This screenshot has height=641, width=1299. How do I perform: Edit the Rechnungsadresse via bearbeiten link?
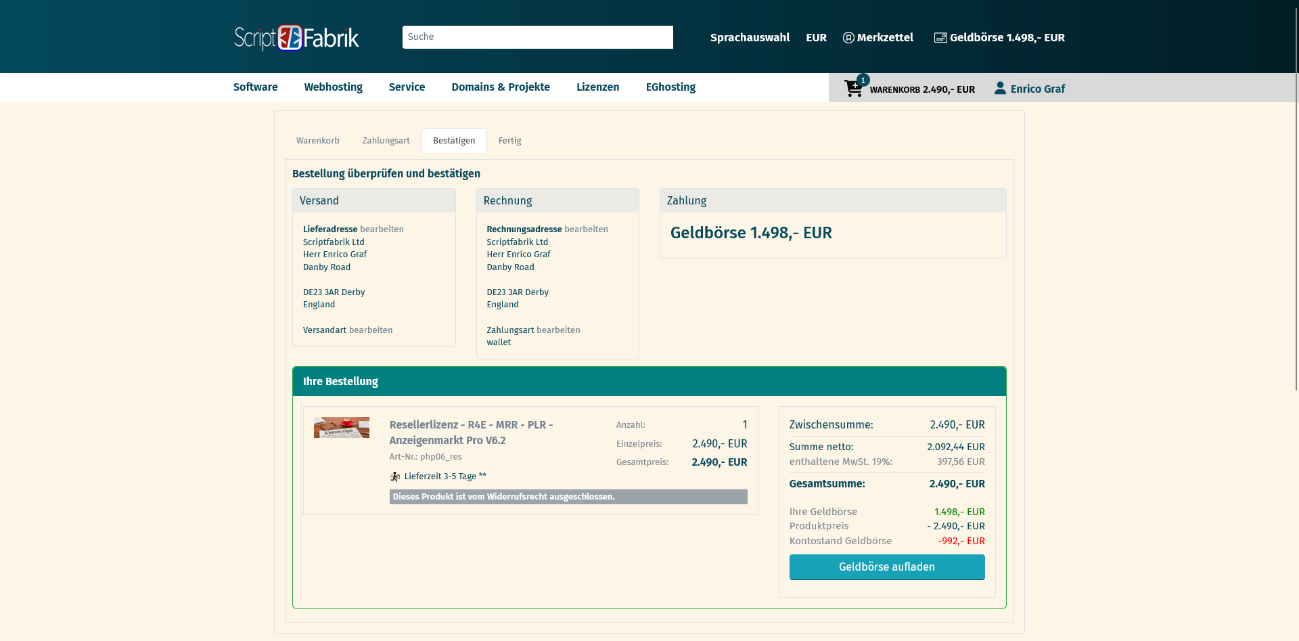(x=587, y=229)
